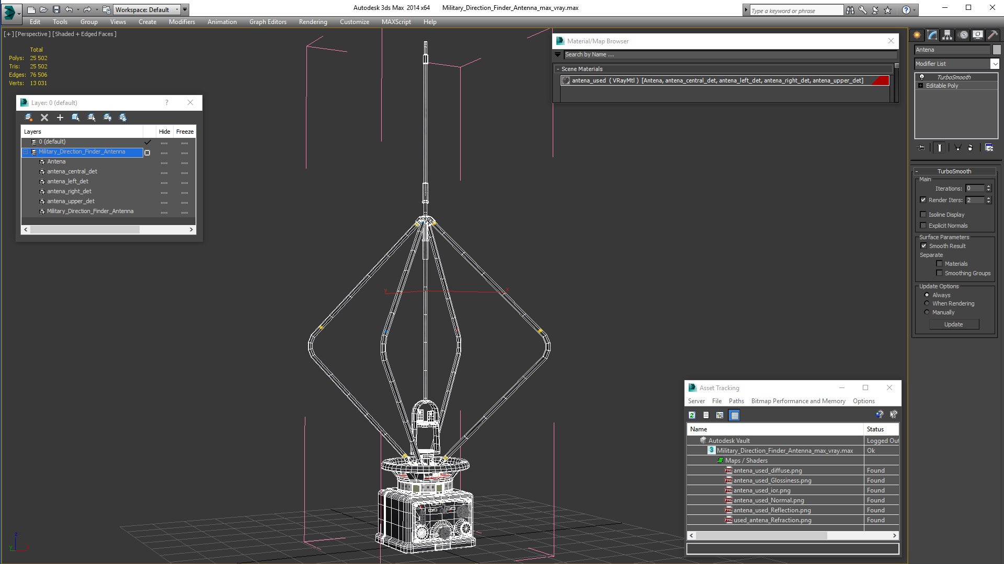This screenshot has height=564, width=1004.
Task: Toggle Explicit Normals checkbox
Action: click(x=923, y=226)
